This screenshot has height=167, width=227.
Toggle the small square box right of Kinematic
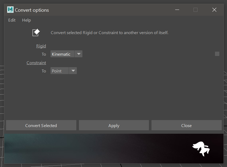coord(217,54)
